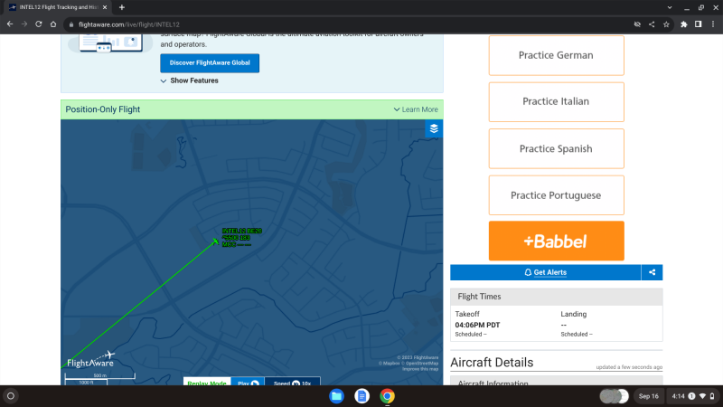Screen dimensions: 723x407
Task: Click the green INTEL12 flight label on map
Action: click(x=241, y=237)
